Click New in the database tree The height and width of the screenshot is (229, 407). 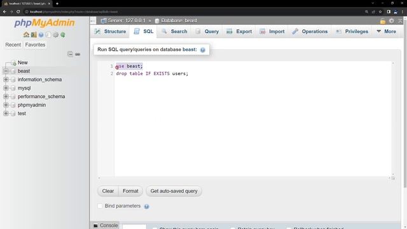23,62
